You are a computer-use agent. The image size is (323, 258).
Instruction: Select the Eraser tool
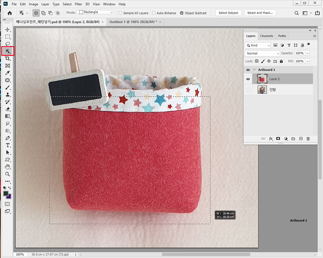coord(7,109)
